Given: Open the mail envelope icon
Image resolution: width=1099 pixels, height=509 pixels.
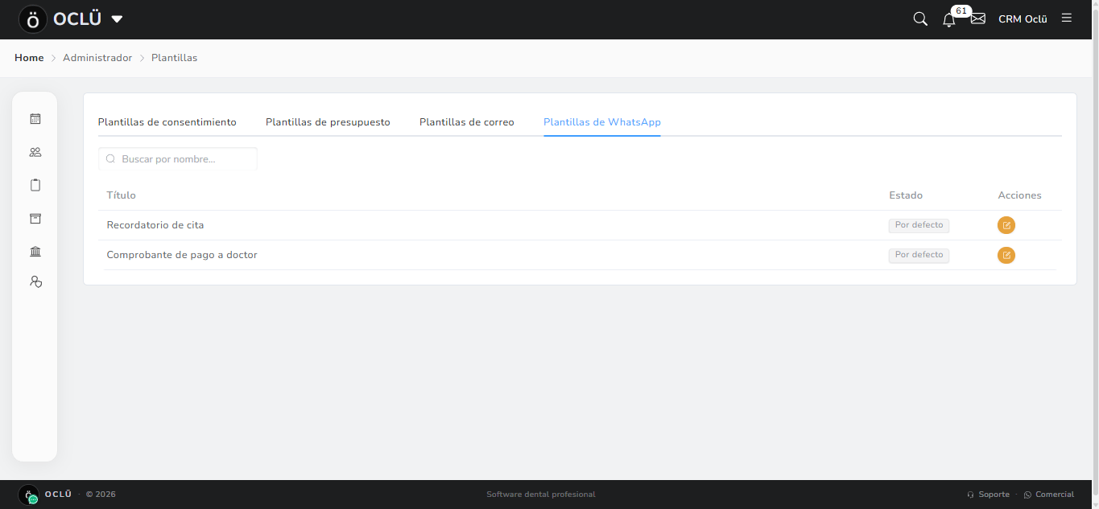Looking at the screenshot, I should (978, 18).
